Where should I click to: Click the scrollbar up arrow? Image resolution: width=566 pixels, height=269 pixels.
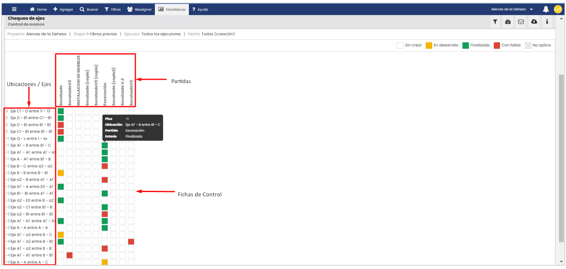561,18
